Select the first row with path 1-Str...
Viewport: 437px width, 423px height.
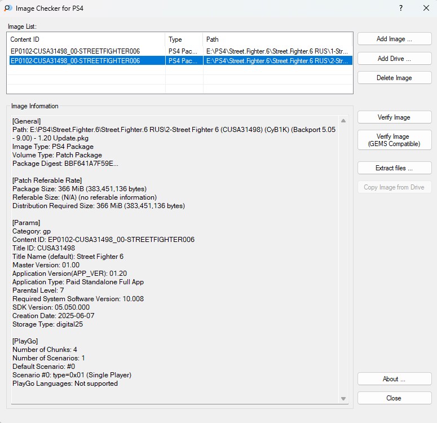180,51
